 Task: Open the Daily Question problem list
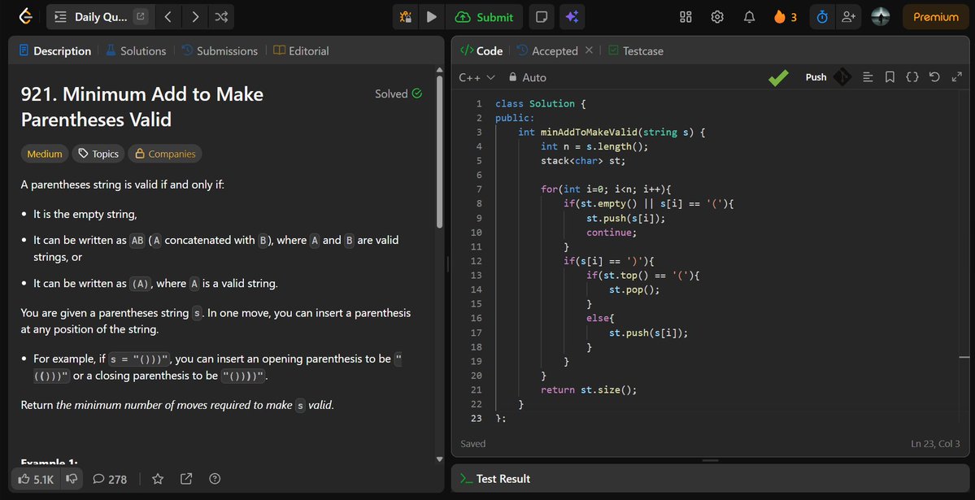click(x=93, y=17)
